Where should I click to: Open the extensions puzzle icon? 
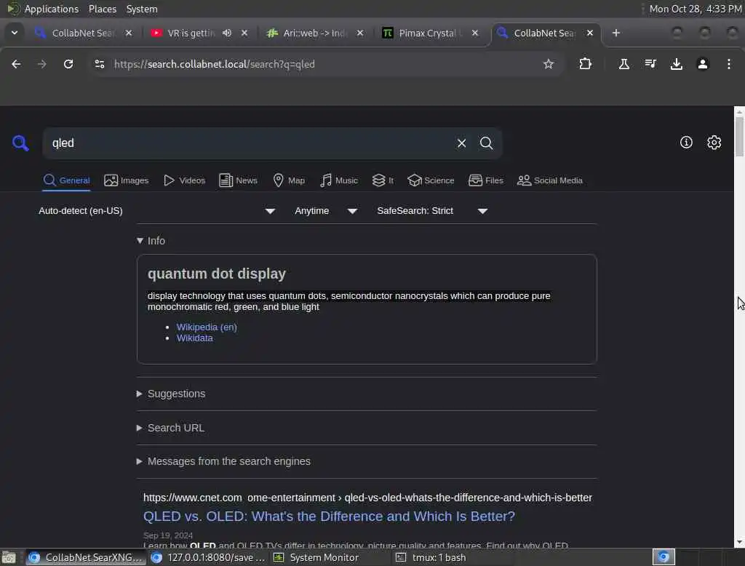pos(586,64)
